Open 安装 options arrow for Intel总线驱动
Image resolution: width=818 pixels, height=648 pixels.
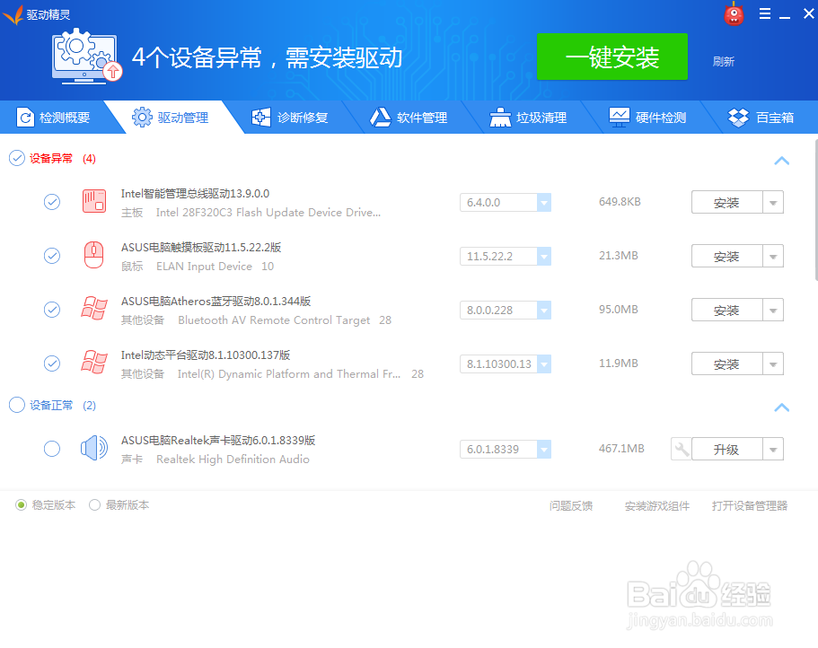pos(773,202)
